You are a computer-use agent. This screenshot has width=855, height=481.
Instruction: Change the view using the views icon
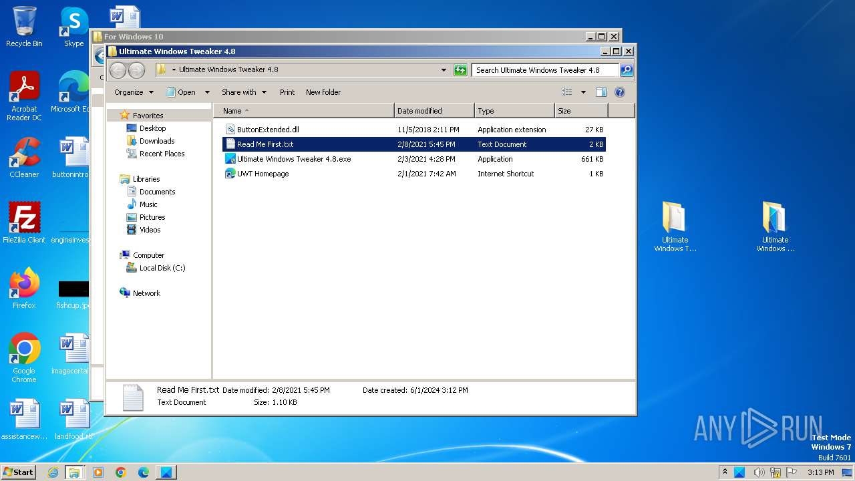[x=567, y=92]
